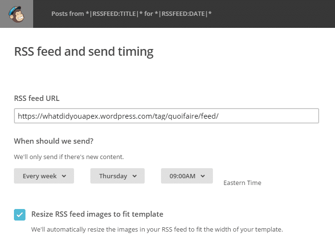Click the Mailchimp Freddie monkey logo
The height and width of the screenshot is (246, 335).
pyautogui.click(x=16, y=14)
